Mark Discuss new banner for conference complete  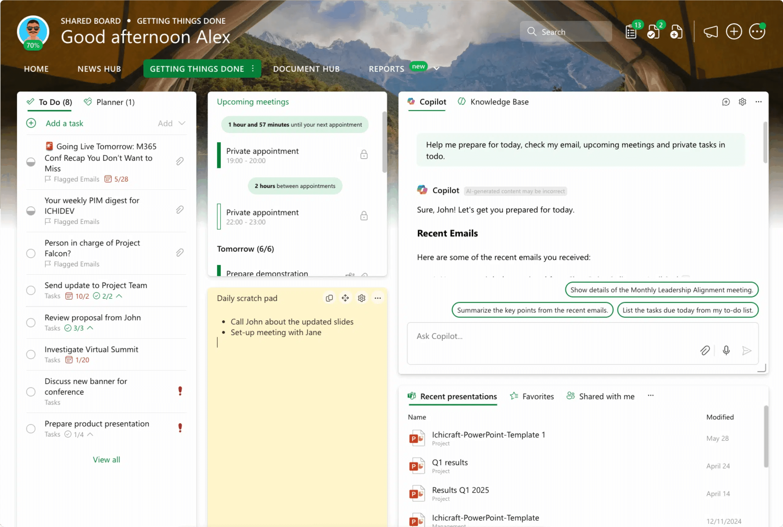pyautogui.click(x=31, y=392)
